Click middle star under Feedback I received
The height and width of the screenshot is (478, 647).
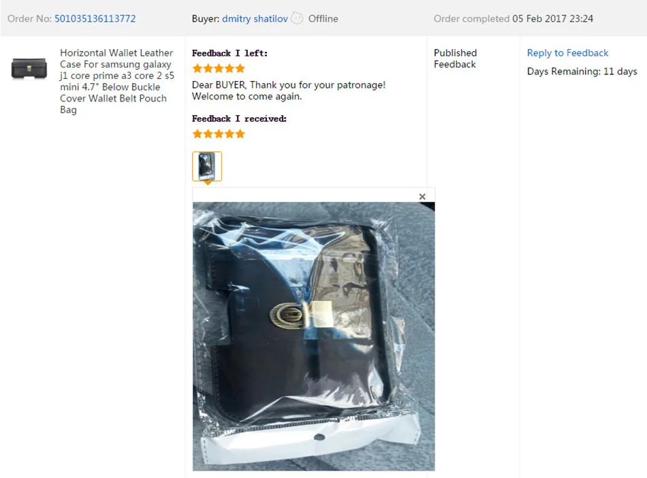[219, 134]
